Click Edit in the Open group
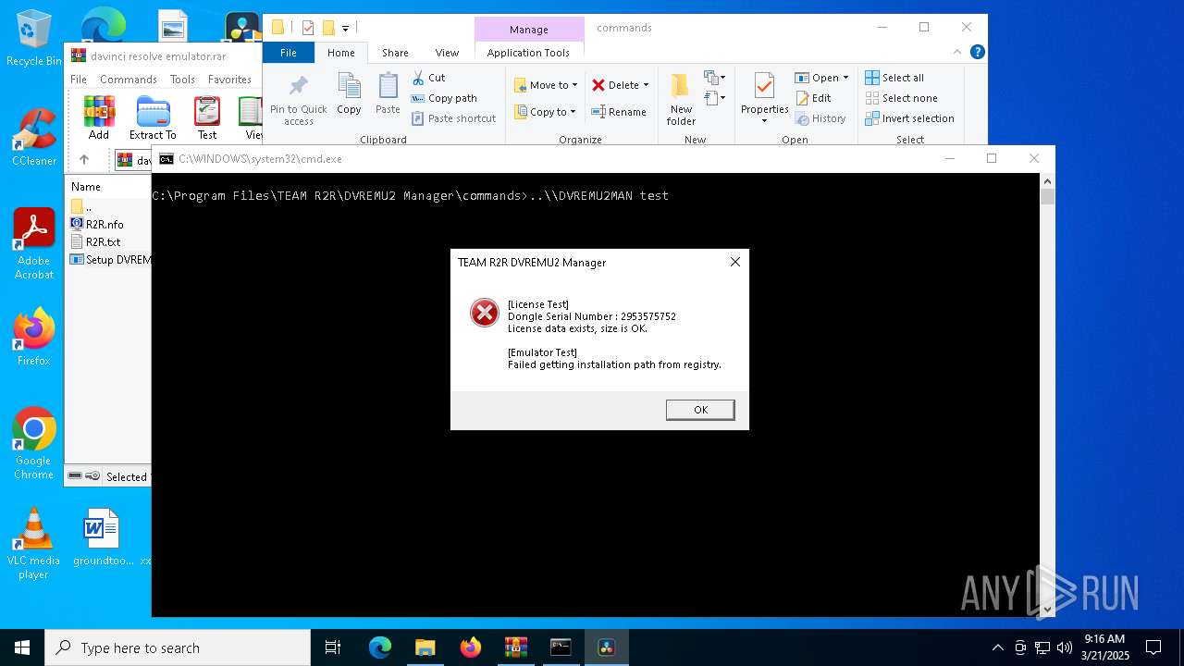The width and height of the screenshot is (1184, 666). [812, 98]
